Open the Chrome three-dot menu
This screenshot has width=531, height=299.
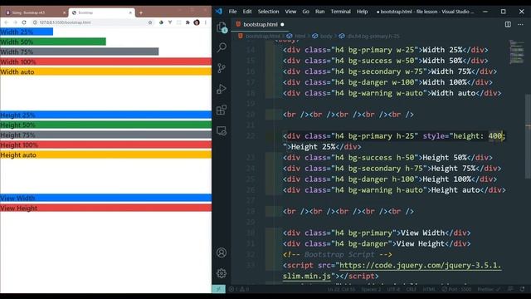tap(206, 22)
